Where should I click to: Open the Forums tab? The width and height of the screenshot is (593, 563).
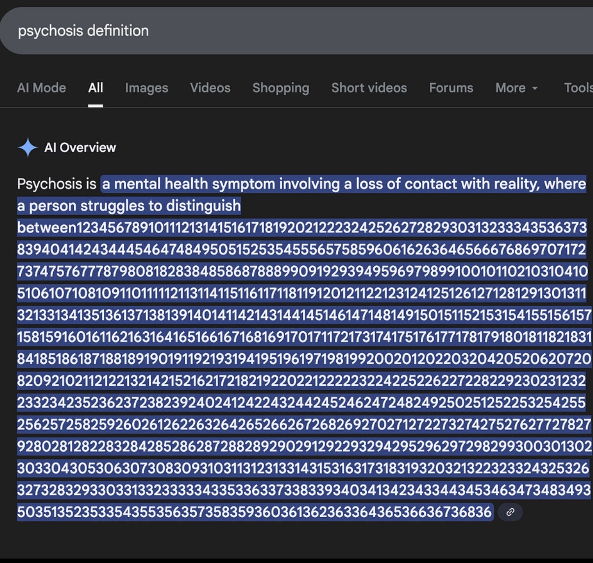click(451, 88)
